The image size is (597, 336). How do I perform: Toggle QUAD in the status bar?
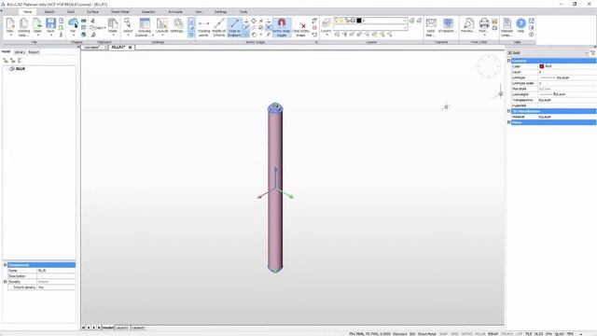click(x=560, y=334)
